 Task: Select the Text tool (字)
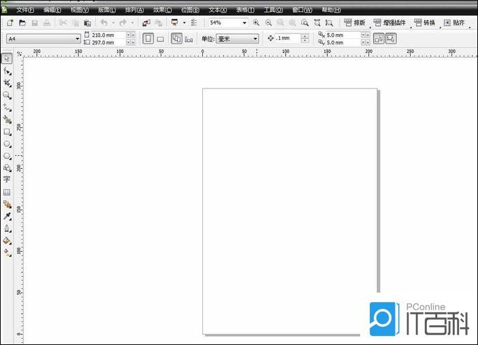[x=7, y=180]
